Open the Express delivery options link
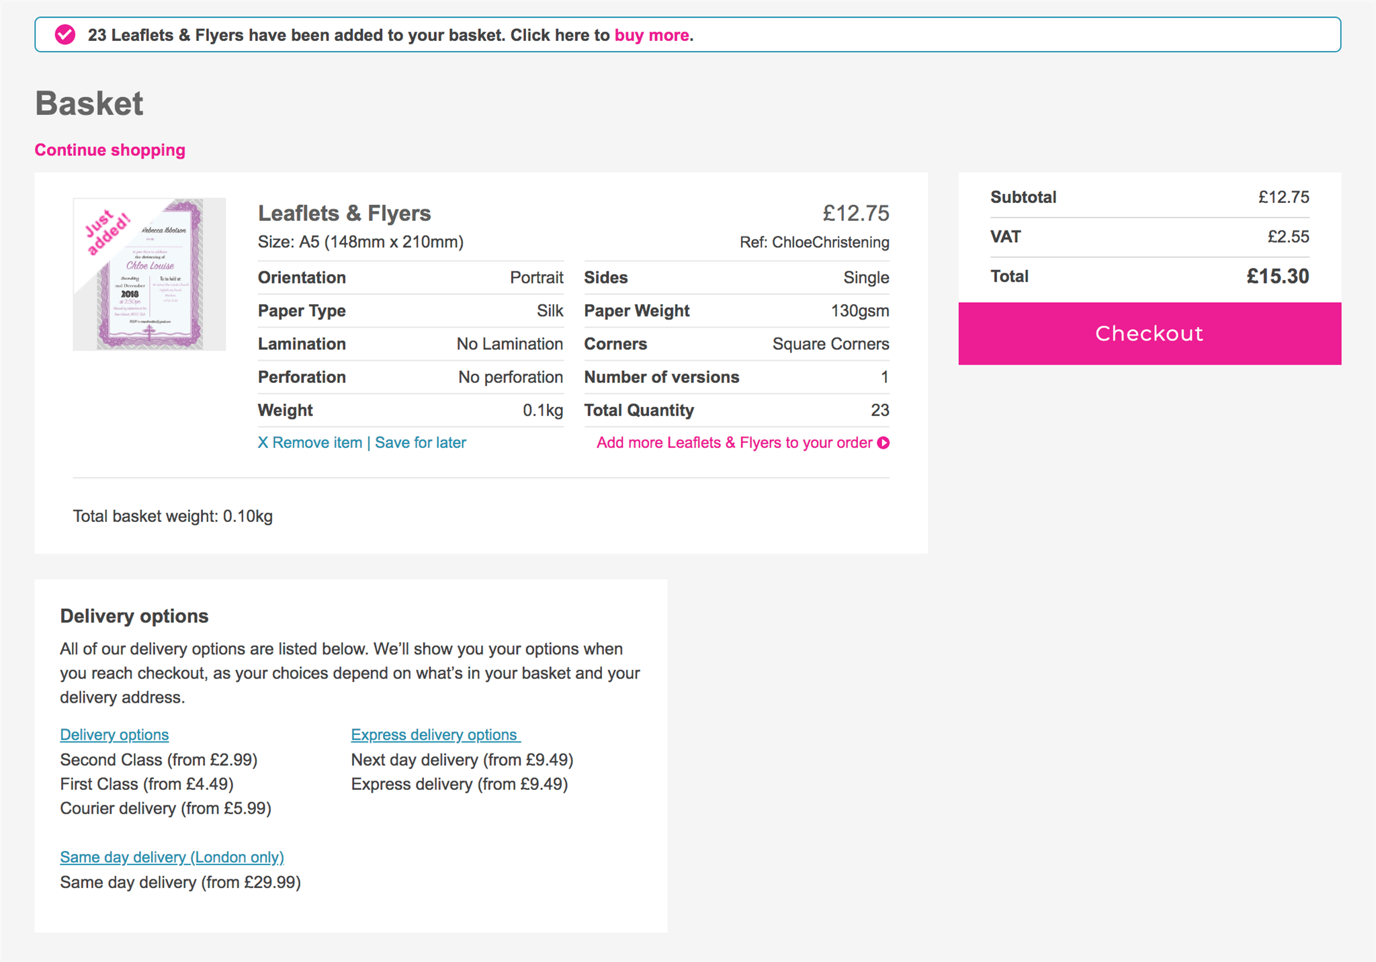This screenshot has height=962, width=1376. pyautogui.click(x=435, y=734)
